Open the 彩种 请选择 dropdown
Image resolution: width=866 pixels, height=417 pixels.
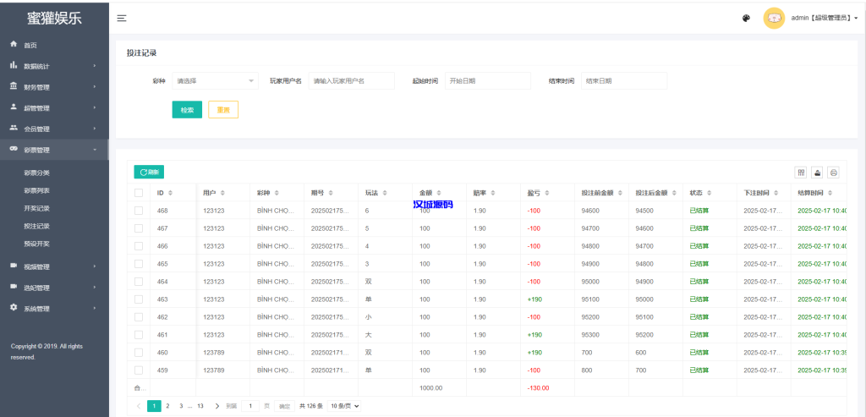[216, 80]
